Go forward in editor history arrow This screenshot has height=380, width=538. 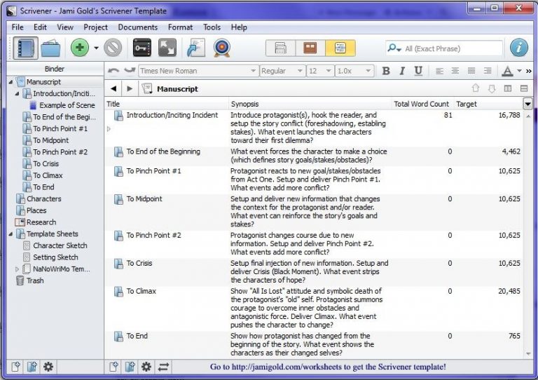(130, 88)
